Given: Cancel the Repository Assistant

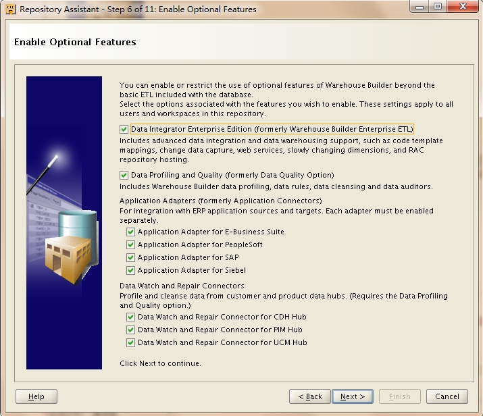Looking at the screenshot, I should pos(447,396).
